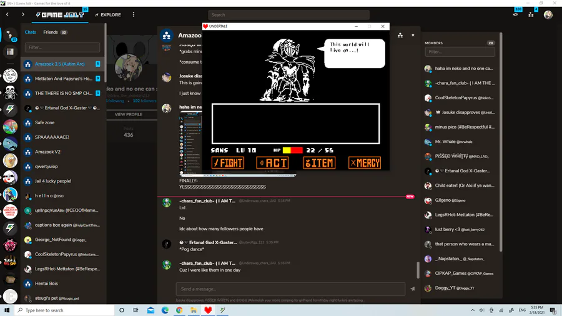Open friend requests icon in top bar
The image size is (562, 316).
point(531,15)
